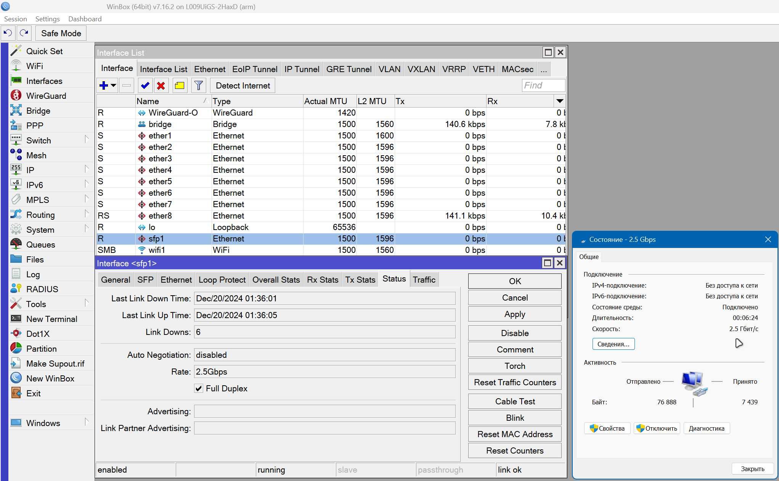779x481 pixels.
Task: Open the WiFi menu icon
Action: [16, 66]
